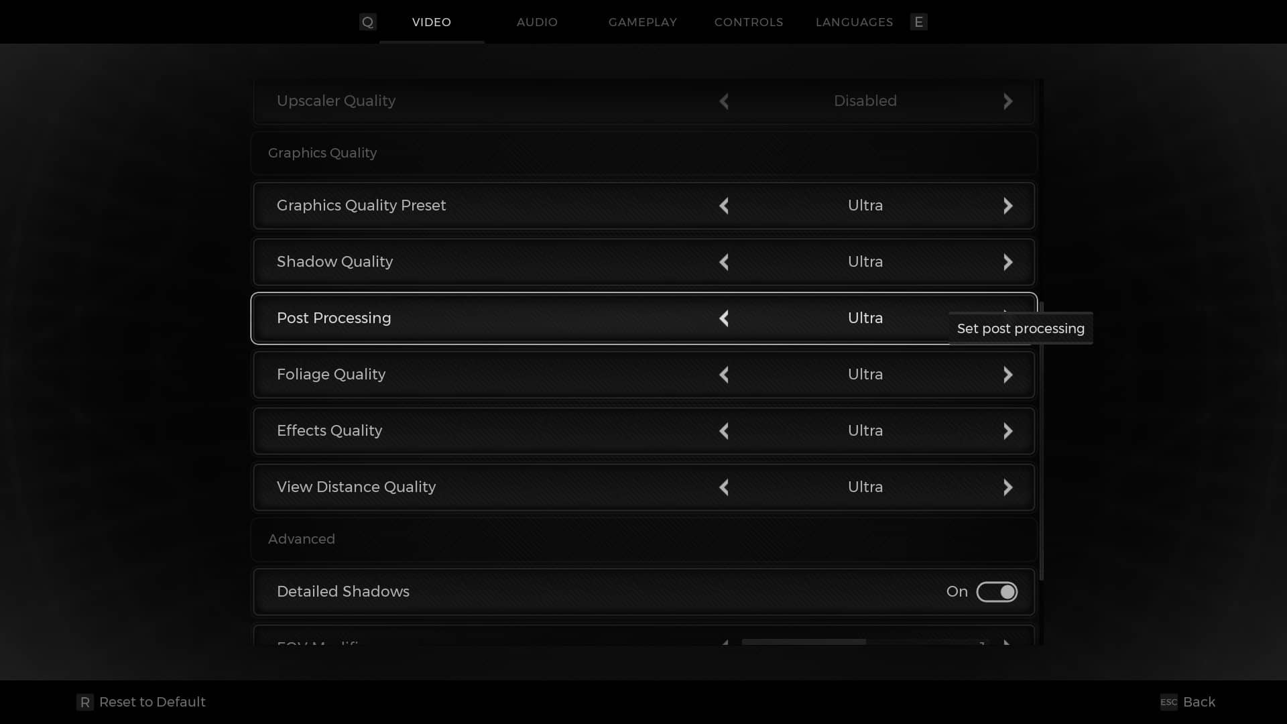
Task: Raise Effects Quality with right arrow
Action: click(1007, 431)
